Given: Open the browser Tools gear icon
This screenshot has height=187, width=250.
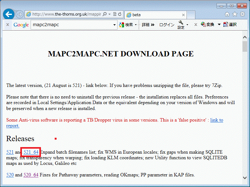Looking at the screenshot, I should (242, 14).
